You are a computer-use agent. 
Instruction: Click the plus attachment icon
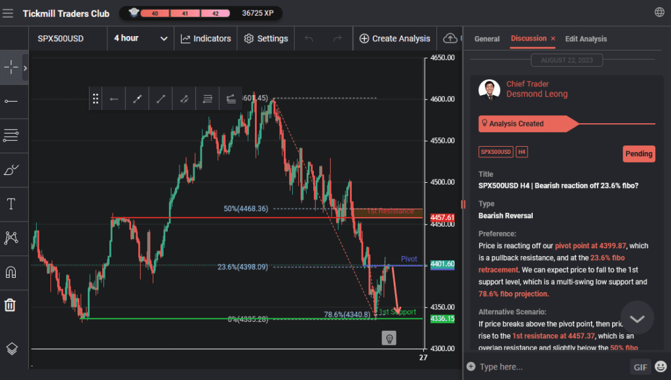point(470,366)
